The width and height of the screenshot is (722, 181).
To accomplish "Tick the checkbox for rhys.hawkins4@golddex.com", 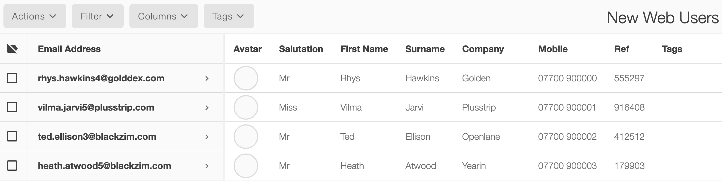I will click(x=12, y=78).
